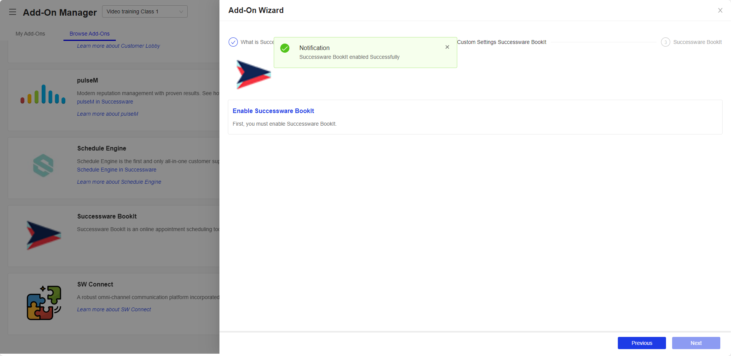The width and height of the screenshot is (731, 356).
Task: Click the pulseM bar-chart logo
Action: pyautogui.click(x=43, y=93)
